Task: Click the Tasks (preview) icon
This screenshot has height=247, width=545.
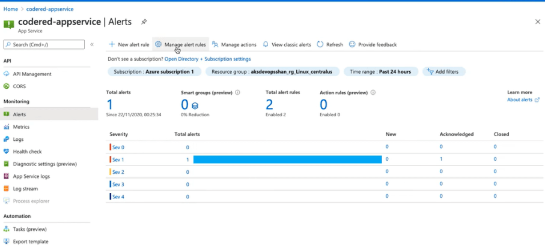Action: click(x=6, y=229)
